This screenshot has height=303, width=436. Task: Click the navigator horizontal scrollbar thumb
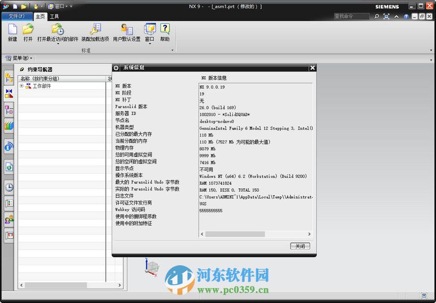(x=56, y=285)
